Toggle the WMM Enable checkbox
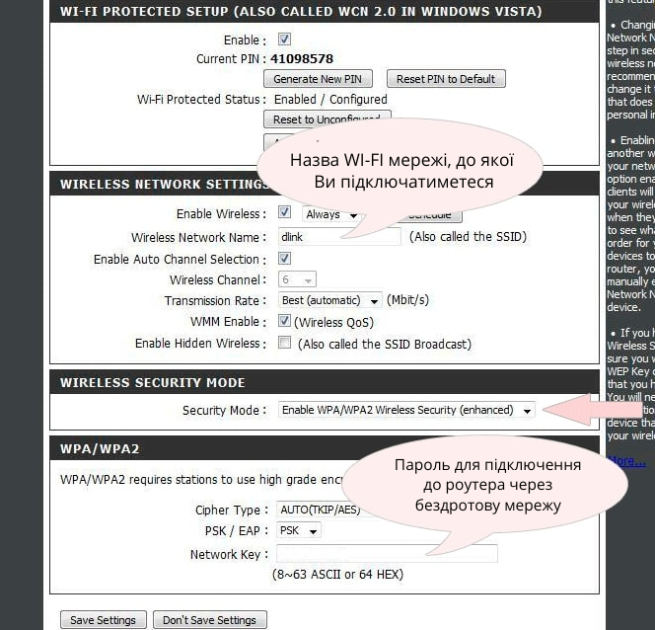The width and height of the screenshot is (655, 630). 285,321
